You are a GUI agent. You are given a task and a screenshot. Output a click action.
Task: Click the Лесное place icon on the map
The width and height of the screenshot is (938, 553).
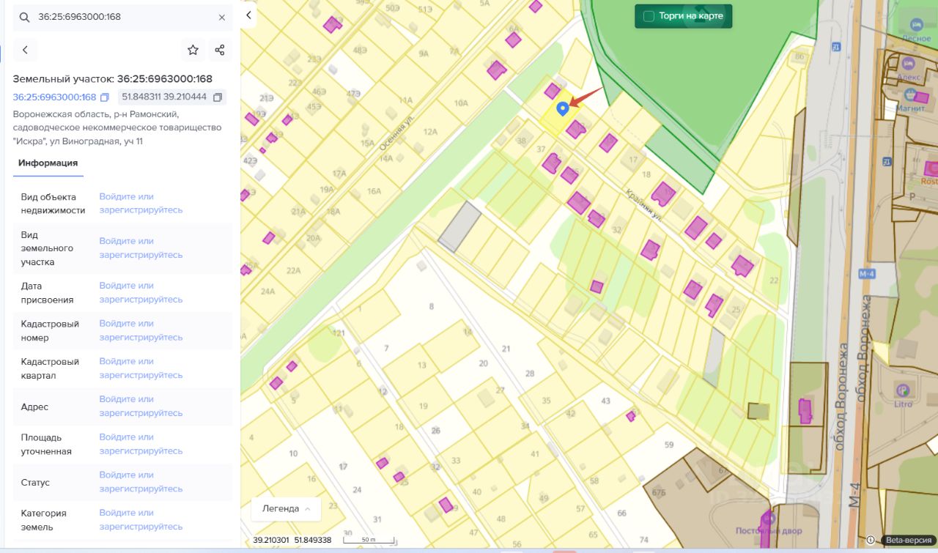pyautogui.click(x=916, y=23)
